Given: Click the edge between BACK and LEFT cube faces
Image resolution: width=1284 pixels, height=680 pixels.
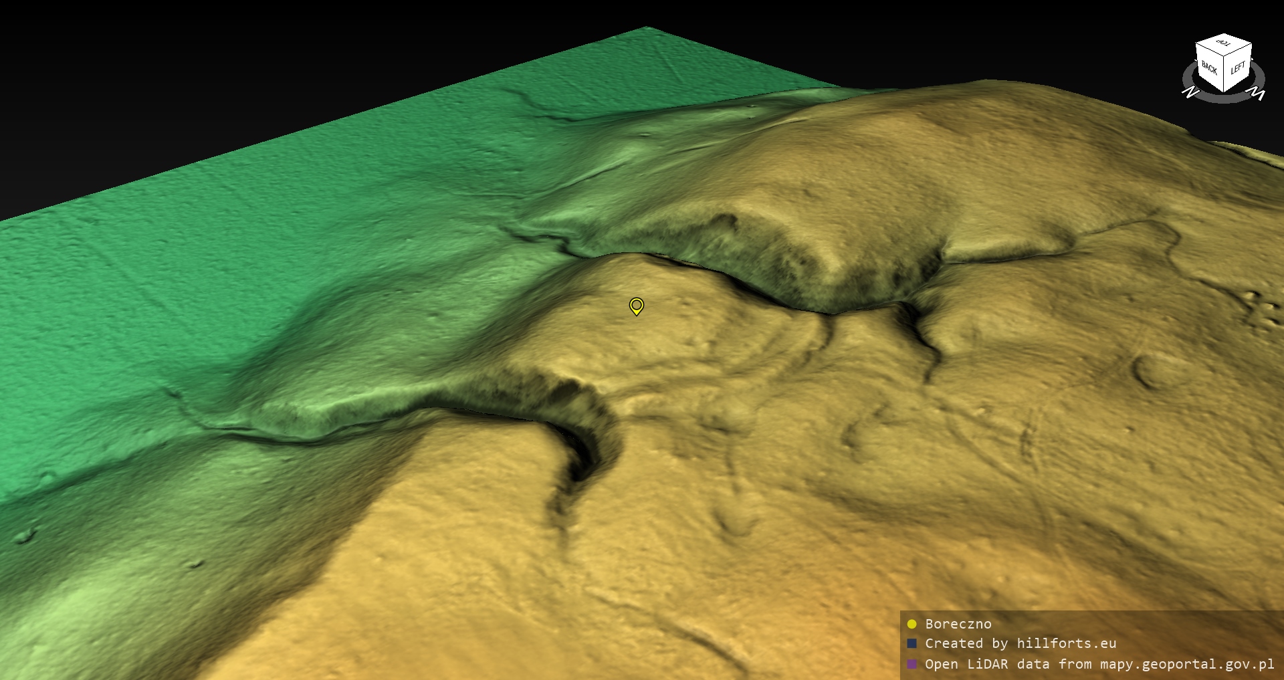Looking at the screenshot, I should [1224, 75].
